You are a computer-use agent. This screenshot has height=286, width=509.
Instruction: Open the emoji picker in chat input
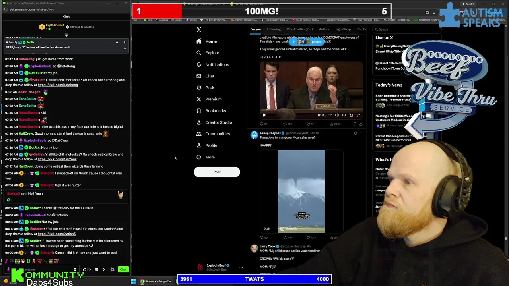click(75, 269)
